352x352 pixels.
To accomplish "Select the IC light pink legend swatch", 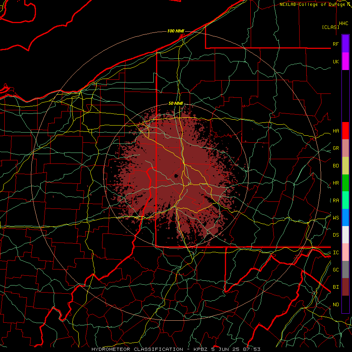I will click(345, 252).
